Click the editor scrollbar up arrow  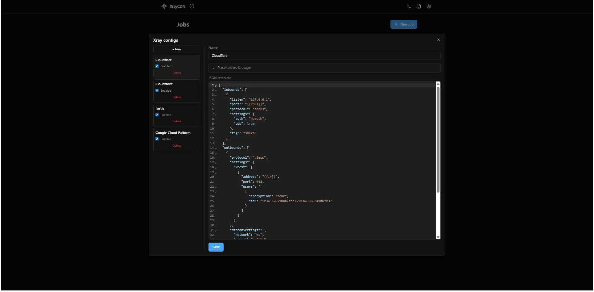pyautogui.click(x=438, y=84)
